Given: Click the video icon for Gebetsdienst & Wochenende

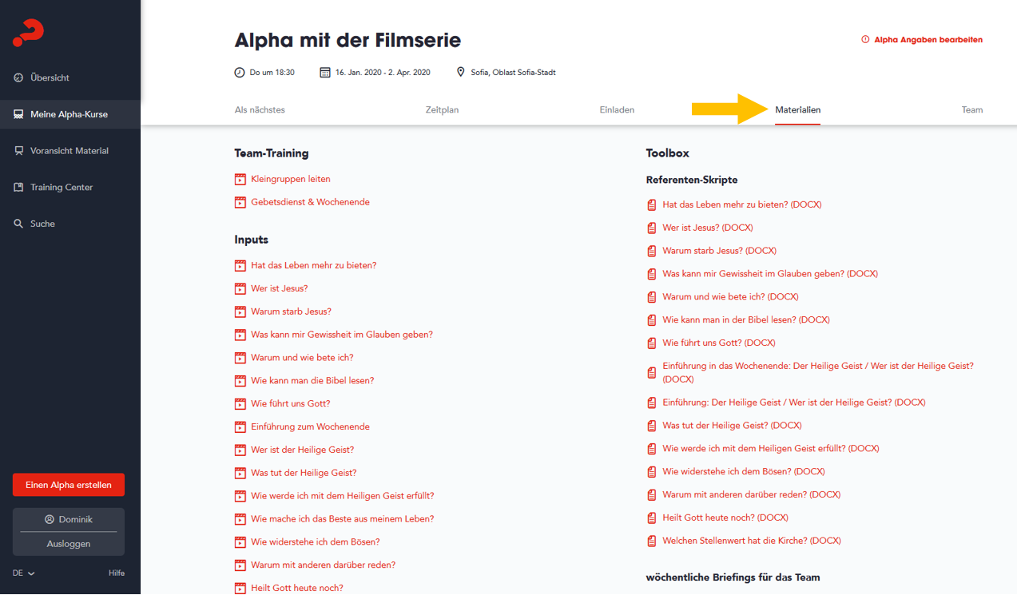Looking at the screenshot, I should 240,203.
